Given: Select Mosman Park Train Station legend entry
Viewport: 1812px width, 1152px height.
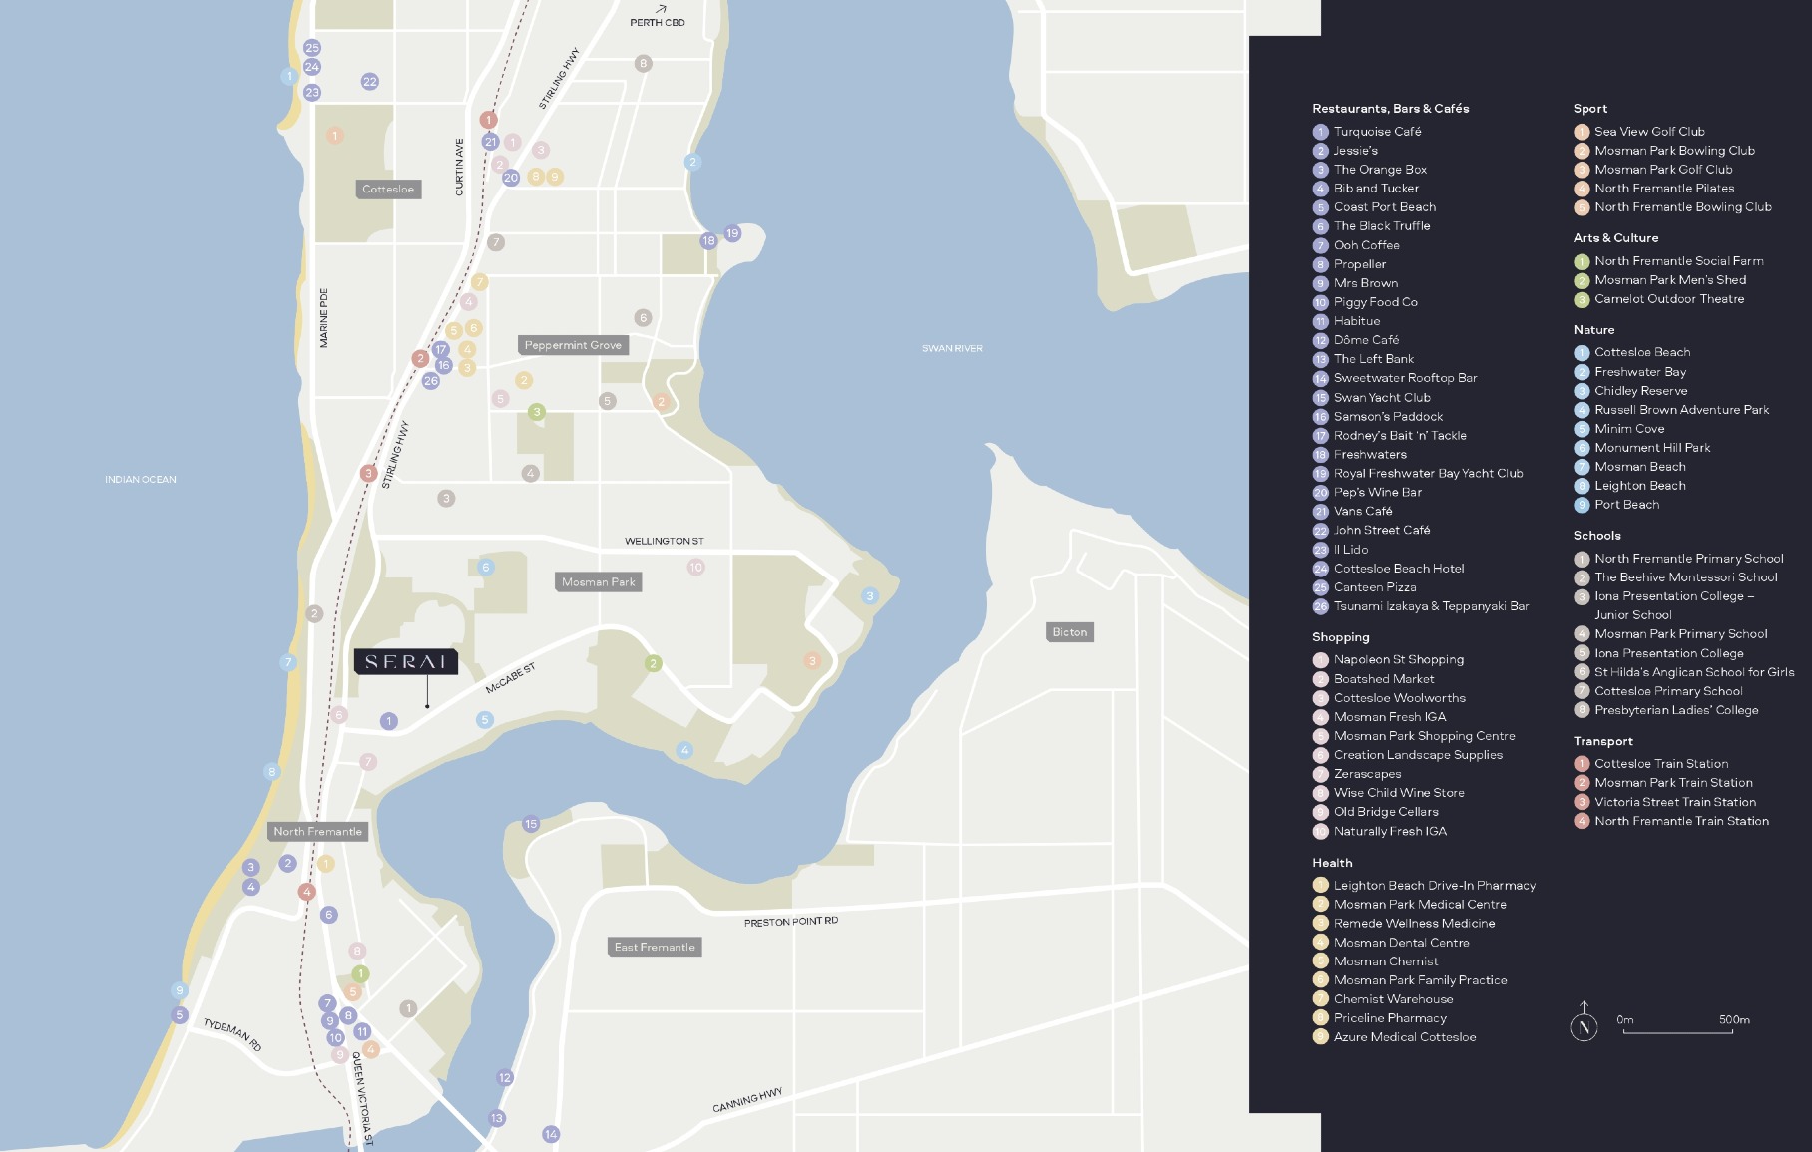Looking at the screenshot, I should coord(1672,783).
